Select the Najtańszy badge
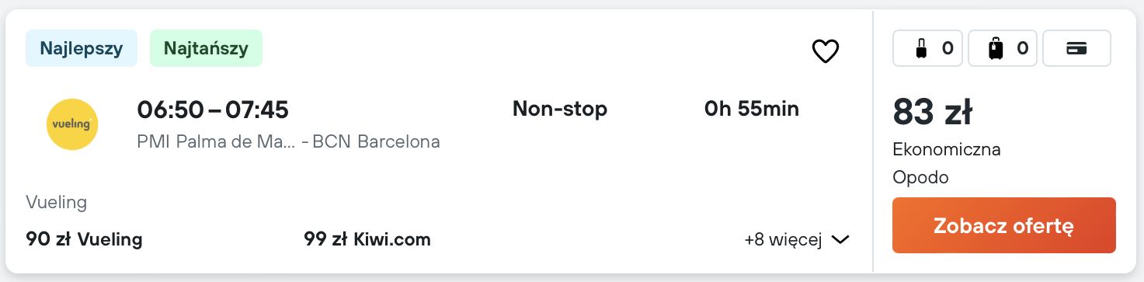1144x282 pixels. click(206, 48)
